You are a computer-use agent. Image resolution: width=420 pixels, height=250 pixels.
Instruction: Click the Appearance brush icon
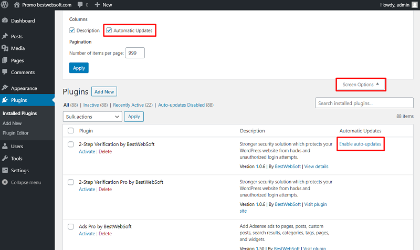[x=5, y=88]
